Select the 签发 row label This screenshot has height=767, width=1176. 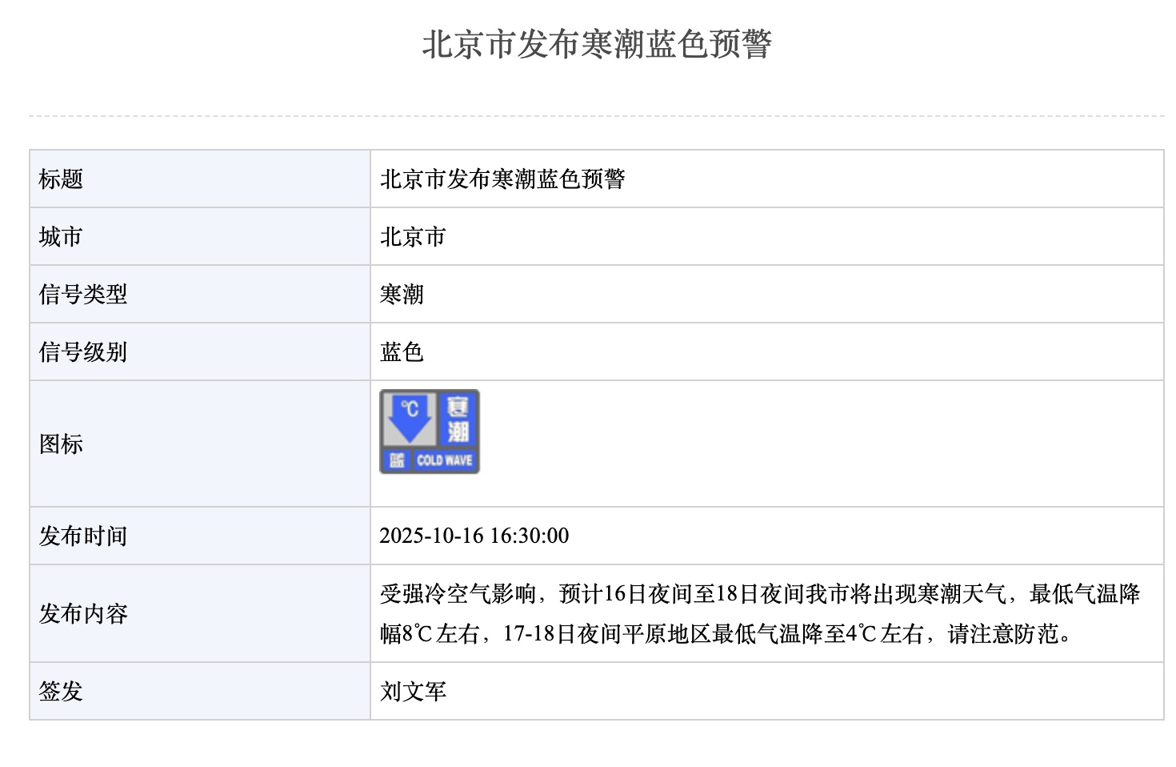click(x=62, y=692)
